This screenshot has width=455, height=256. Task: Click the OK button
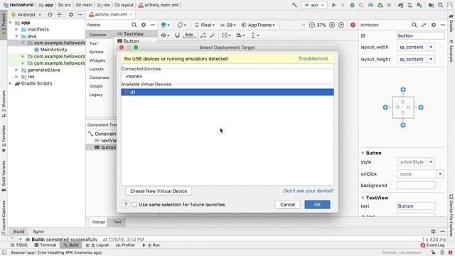tap(317, 205)
